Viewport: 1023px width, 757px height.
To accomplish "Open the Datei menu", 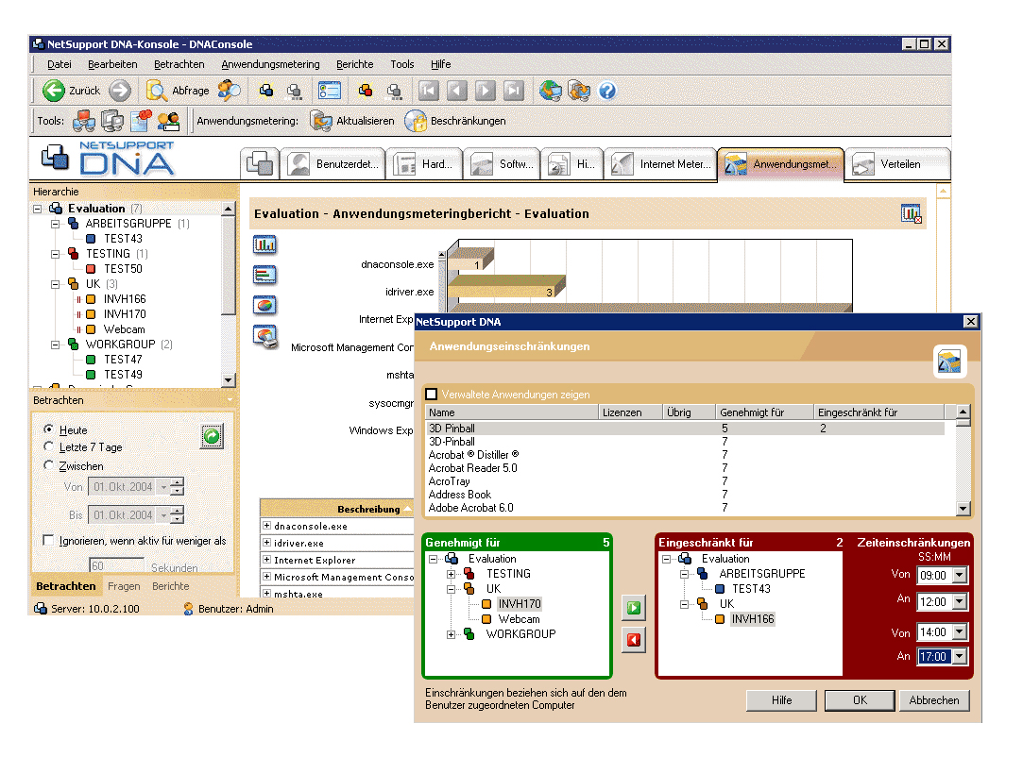I will (59, 64).
